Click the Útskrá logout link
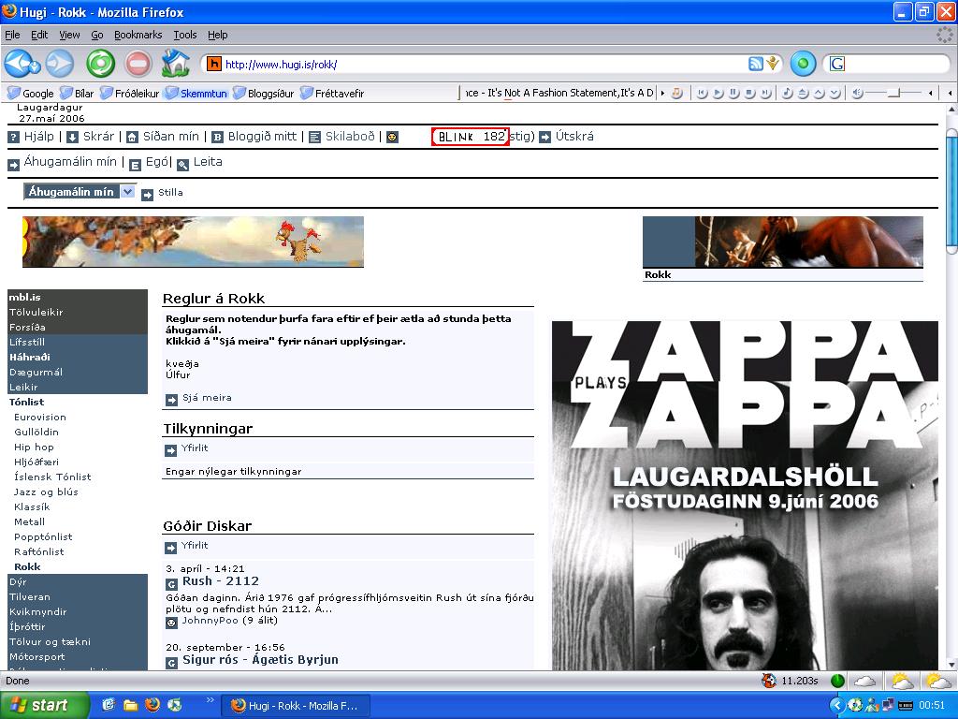This screenshot has height=719, width=958. click(x=574, y=137)
